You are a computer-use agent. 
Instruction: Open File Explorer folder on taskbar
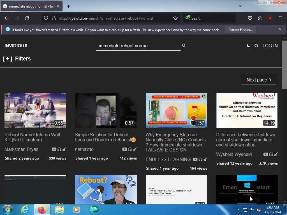pos(60,210)
